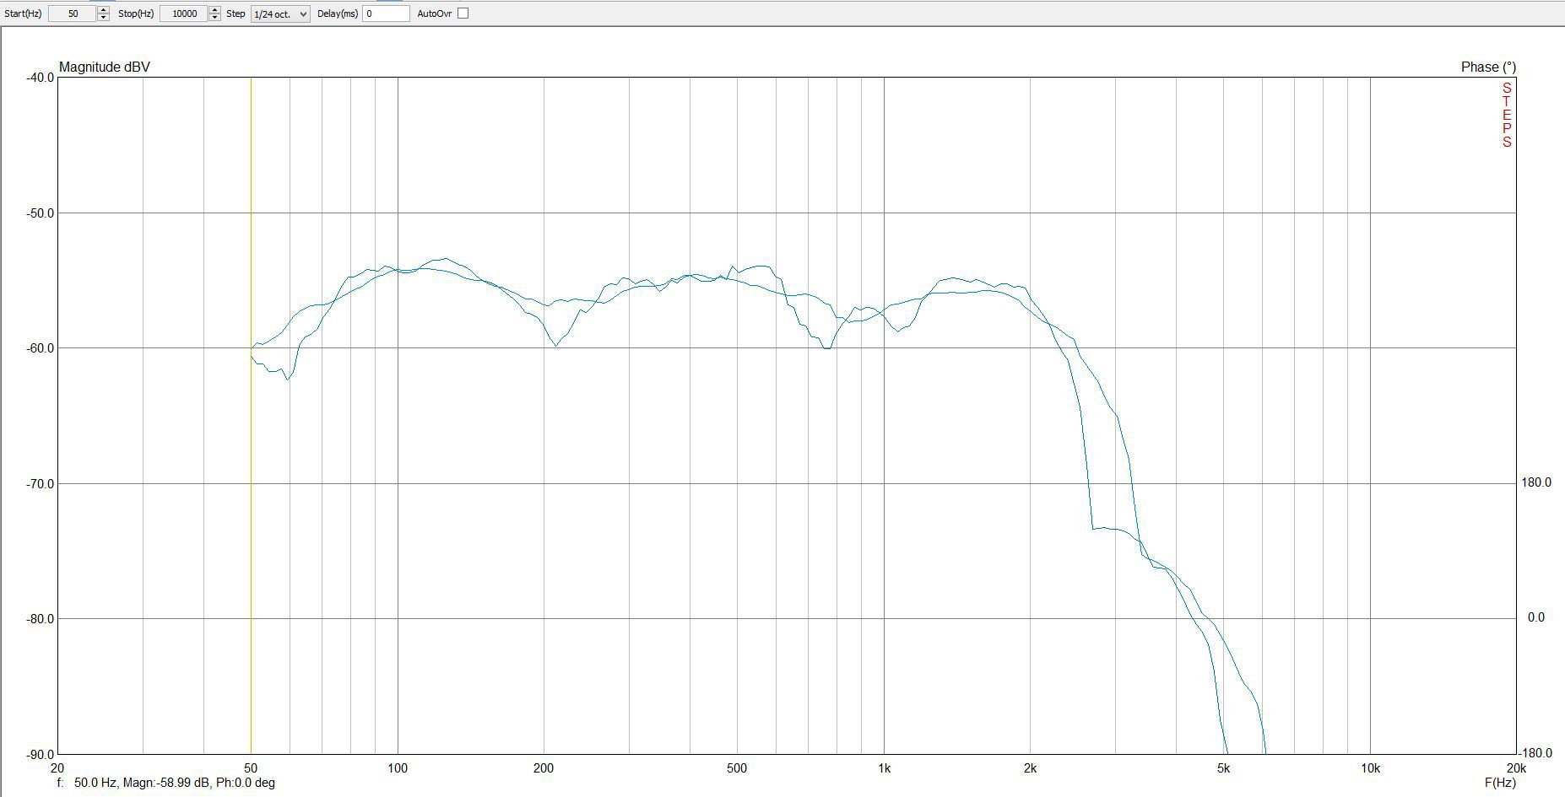Enable the AutoOvr checkbox
This screenshot has width=1565, height=797.
463,13
